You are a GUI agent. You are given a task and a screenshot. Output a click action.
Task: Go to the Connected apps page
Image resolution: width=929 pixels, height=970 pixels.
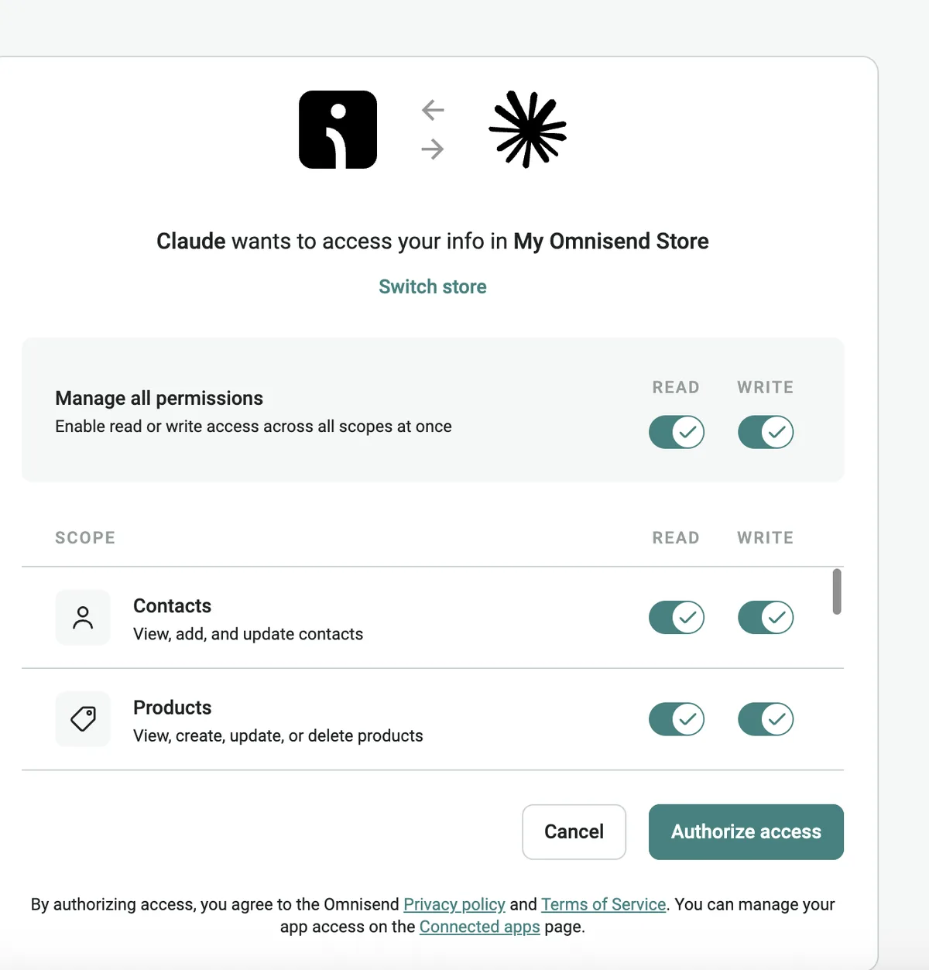pyautogui.click(x=480, y=927)
